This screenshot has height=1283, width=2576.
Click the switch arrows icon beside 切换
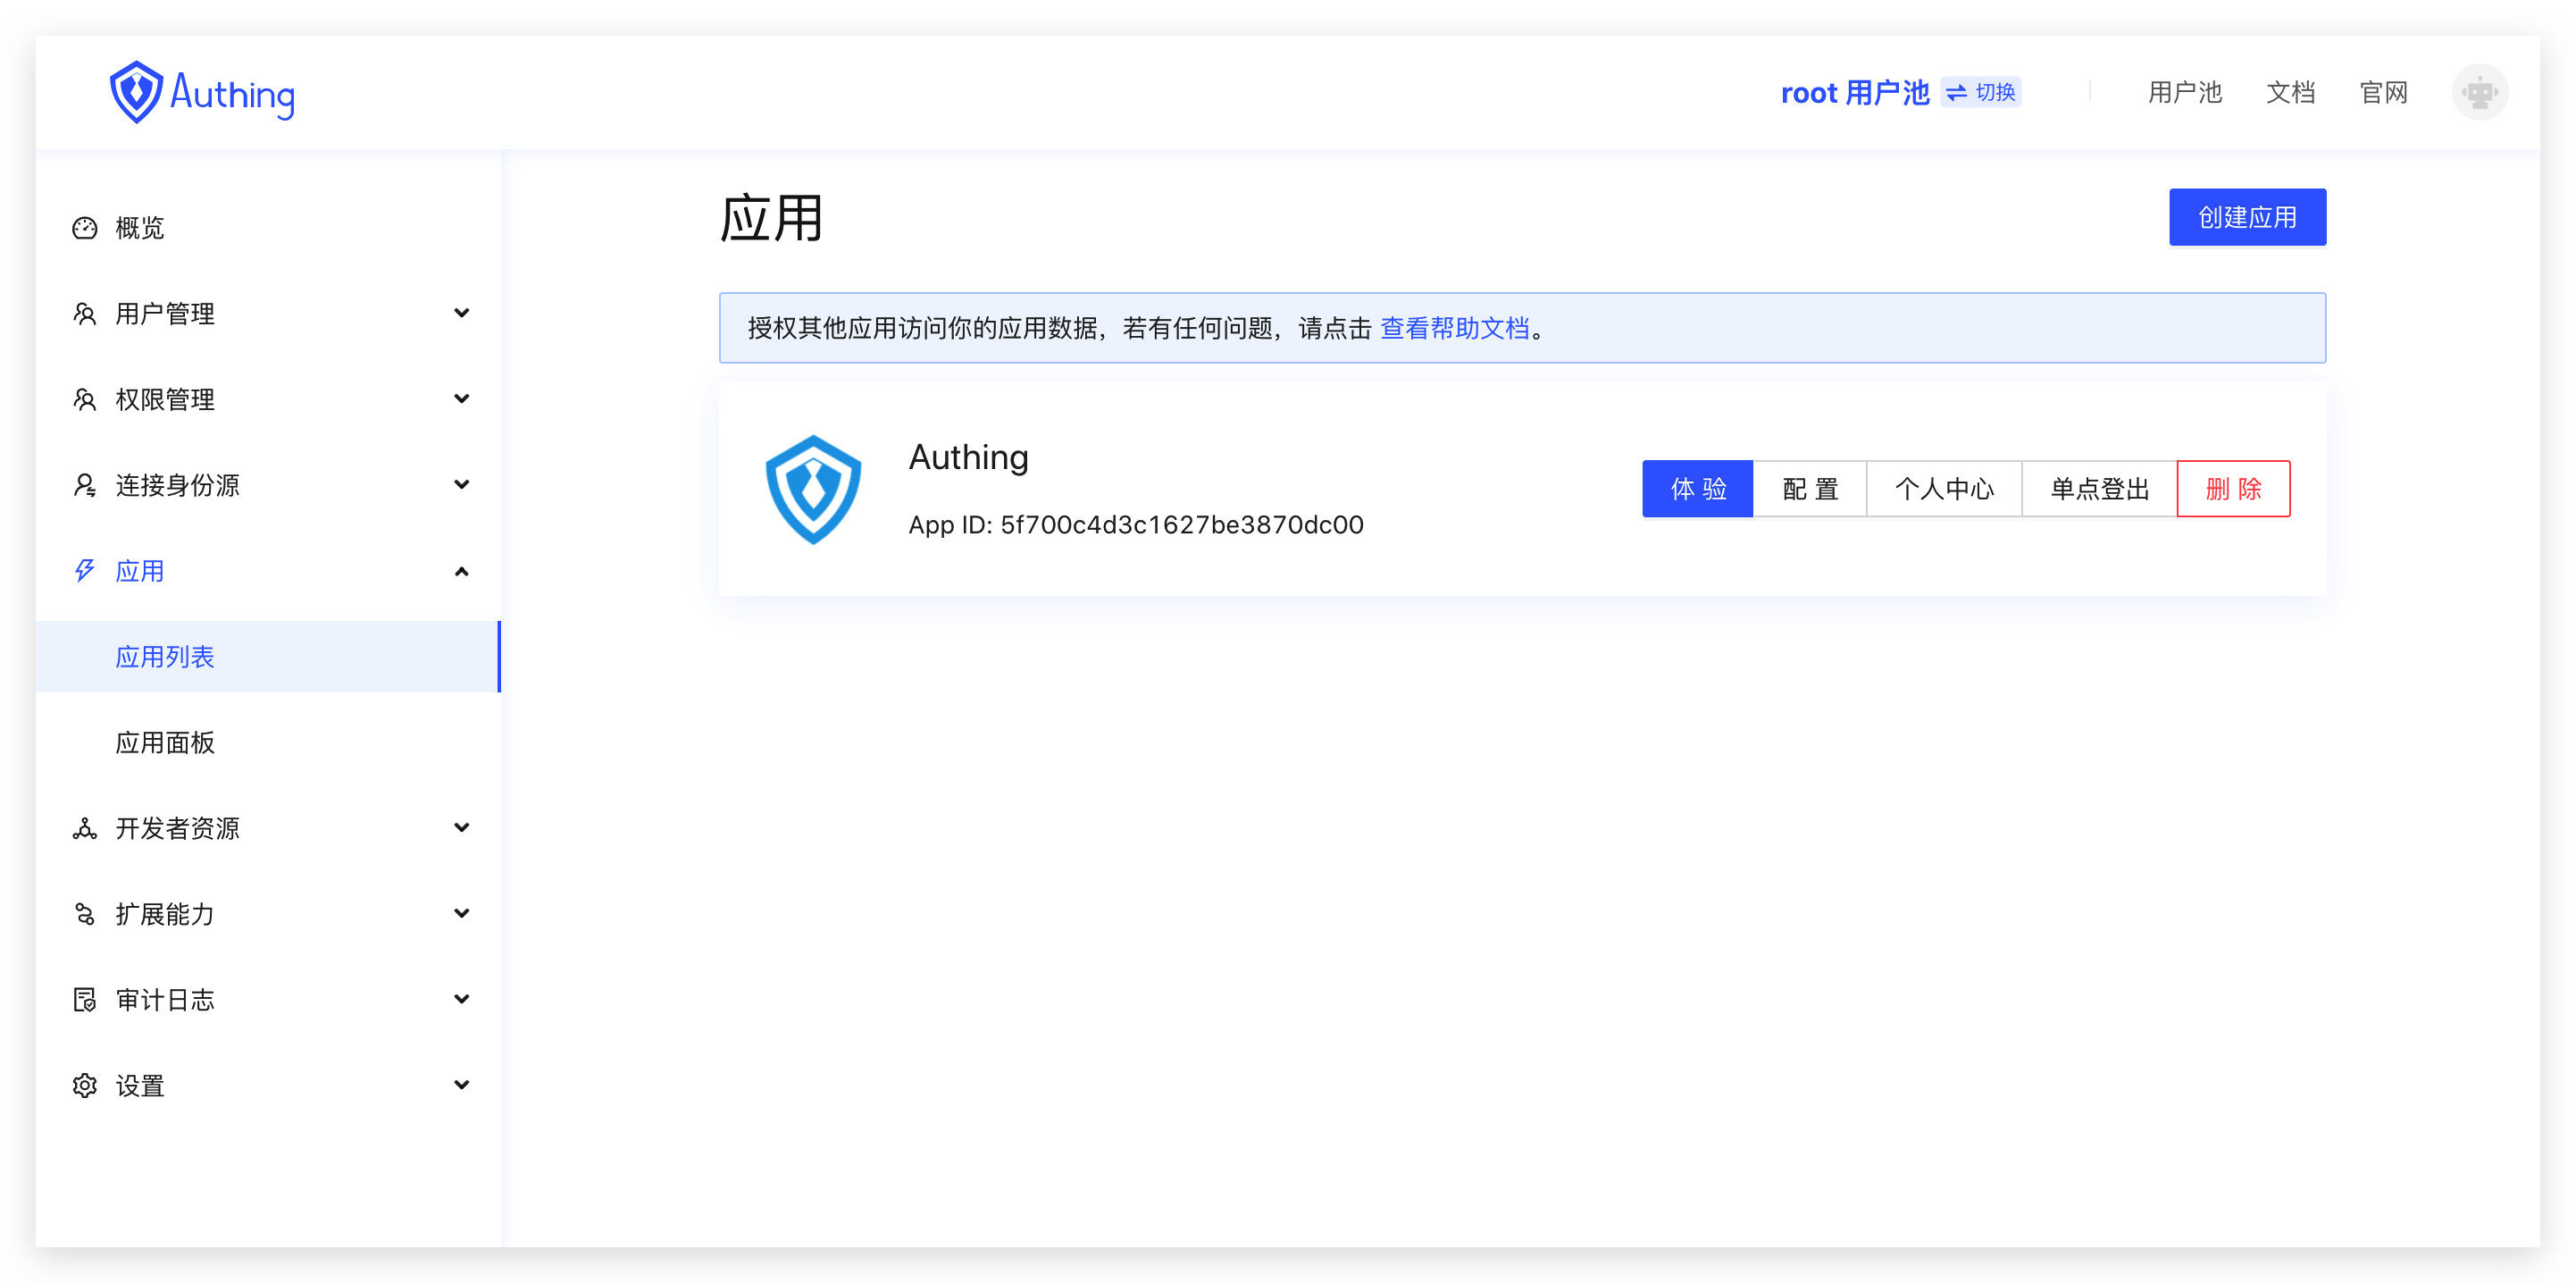1957,93
